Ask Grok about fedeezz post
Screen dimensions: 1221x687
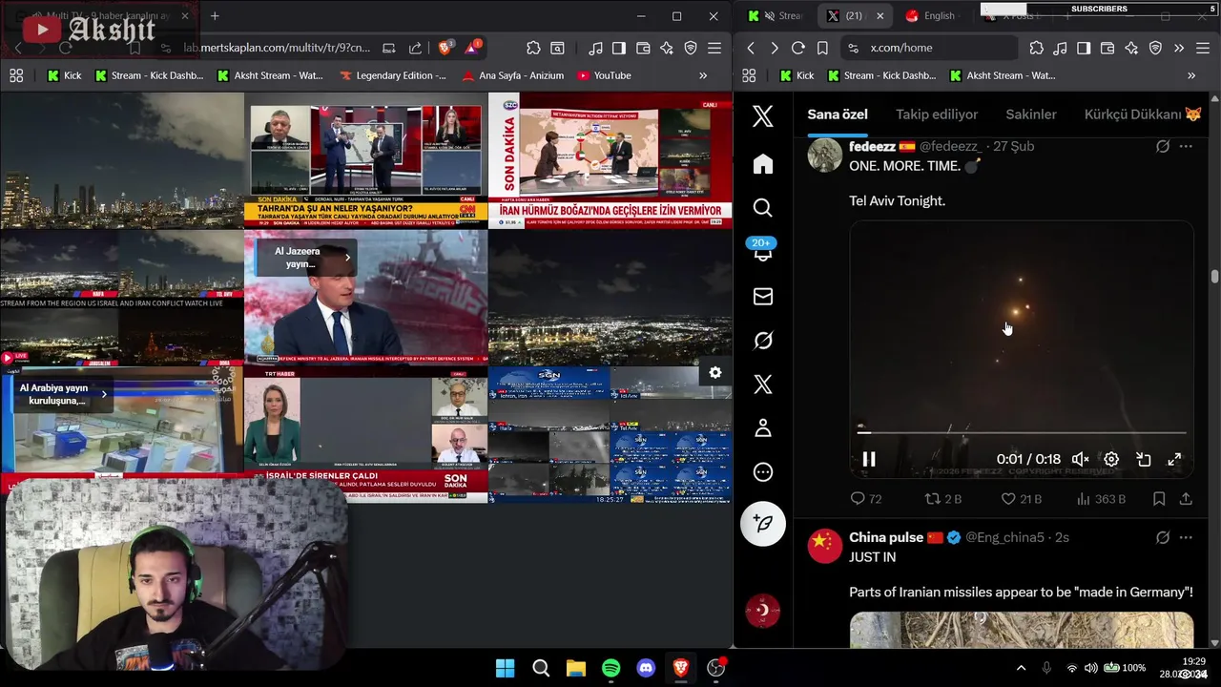[x=1163, y=146]
